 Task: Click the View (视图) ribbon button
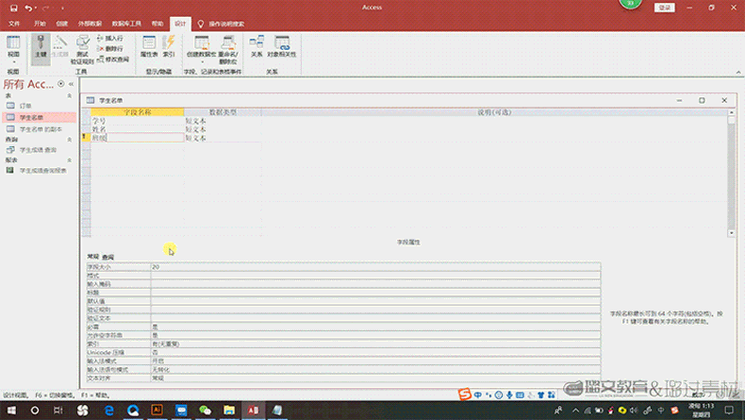pyautogui.click(x=13, y=49)
